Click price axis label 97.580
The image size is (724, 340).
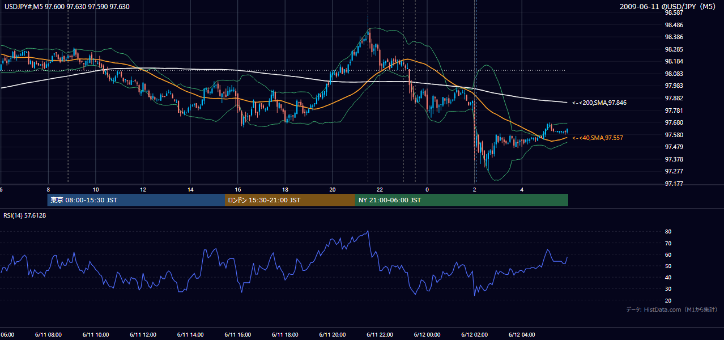pyautogui.click(x=674, y=135)
